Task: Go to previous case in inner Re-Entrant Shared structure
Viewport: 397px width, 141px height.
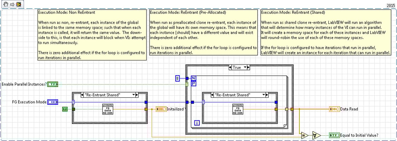Action: tap(212, 95)
